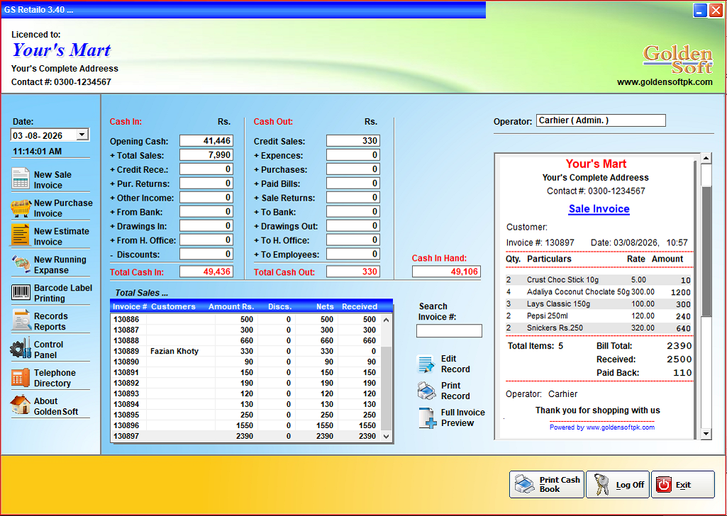Click the invoice preview up arrow
Image resolution: width=727 pixels, height=516 pixels.
coord(706,158)
